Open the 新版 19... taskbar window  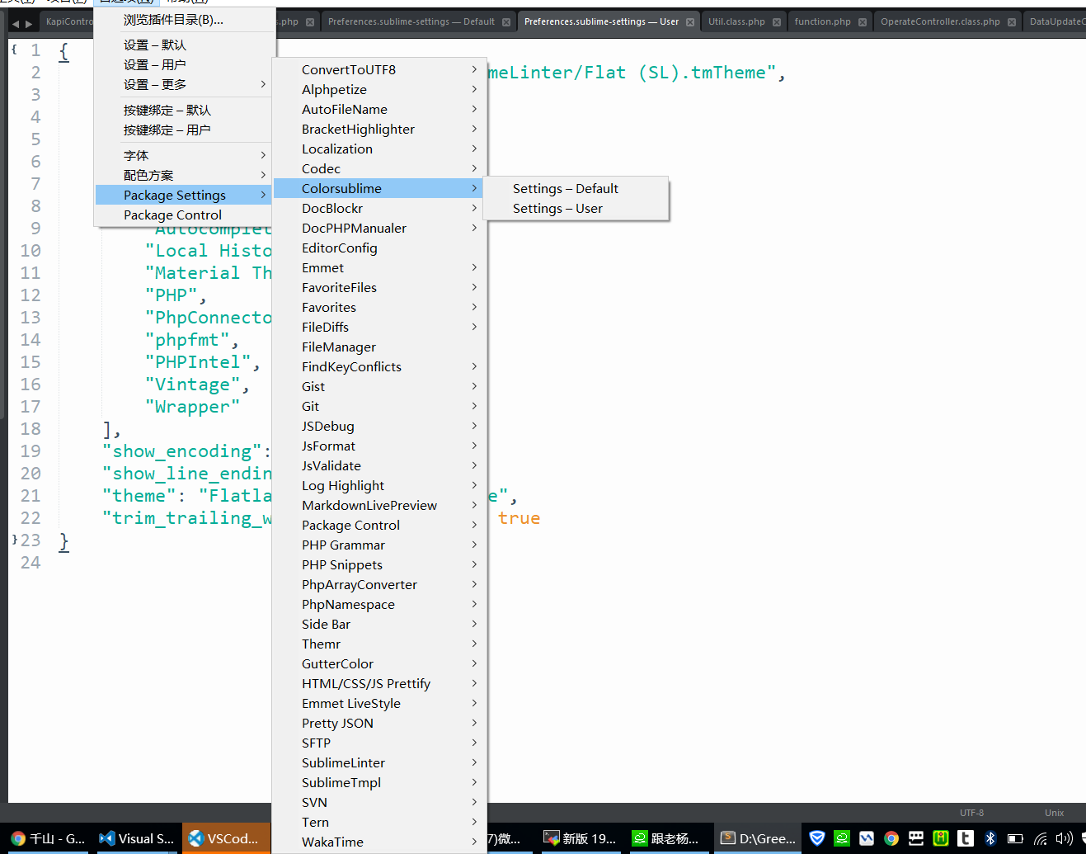(580, 838)
